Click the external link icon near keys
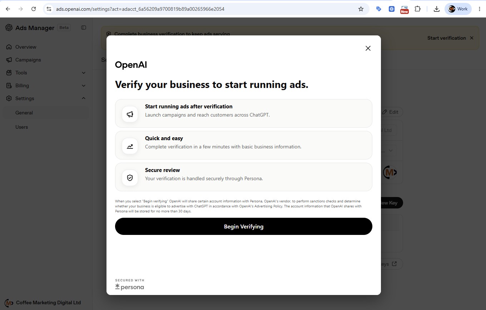 tap(394, 264)
